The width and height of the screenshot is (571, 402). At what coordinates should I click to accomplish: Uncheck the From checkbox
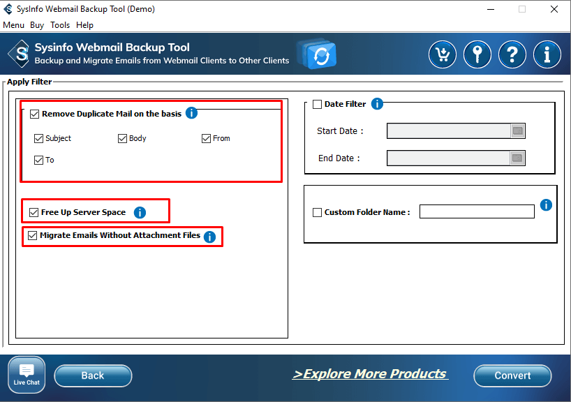(x=206, y=138)
